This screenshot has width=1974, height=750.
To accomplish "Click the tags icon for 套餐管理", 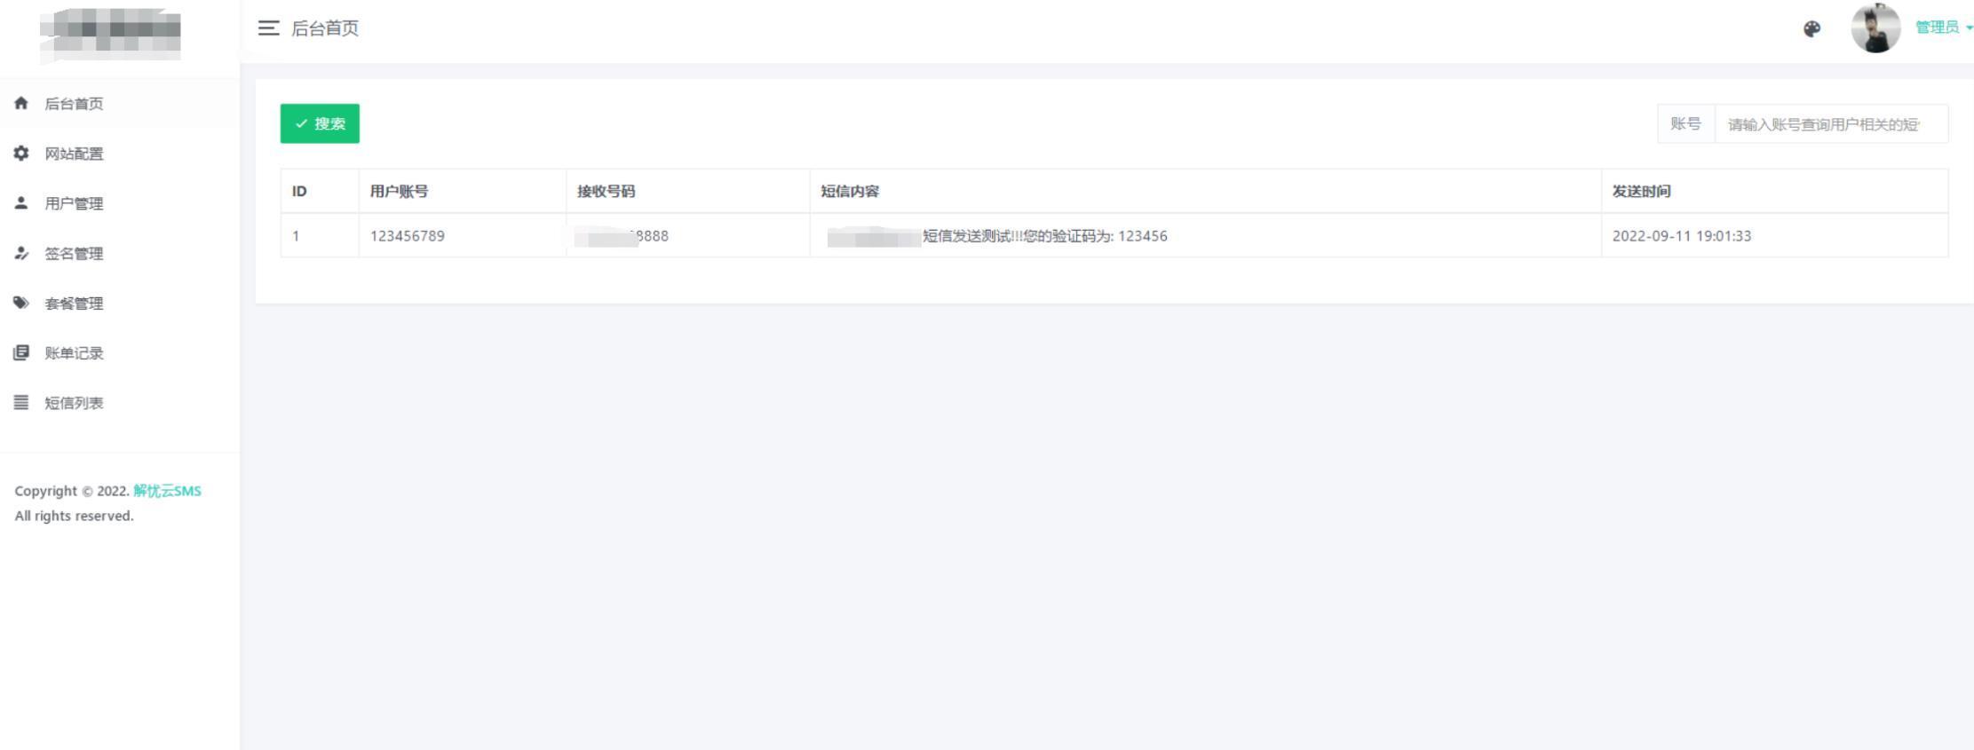I will coord(21,303).
